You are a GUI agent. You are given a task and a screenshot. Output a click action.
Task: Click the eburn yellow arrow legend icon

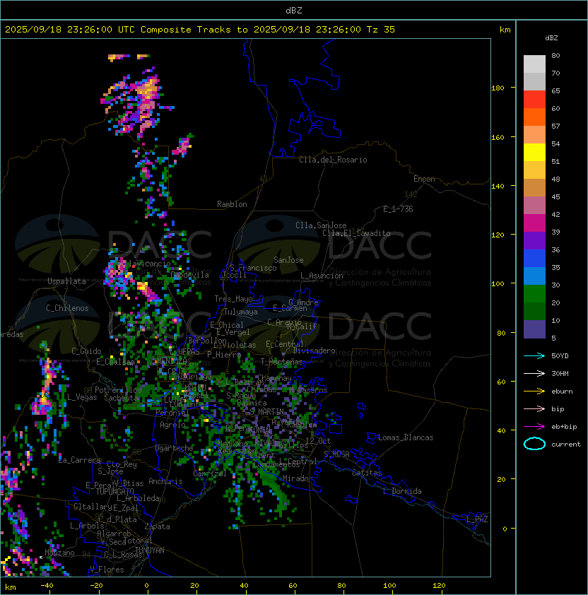click(534, 391)
